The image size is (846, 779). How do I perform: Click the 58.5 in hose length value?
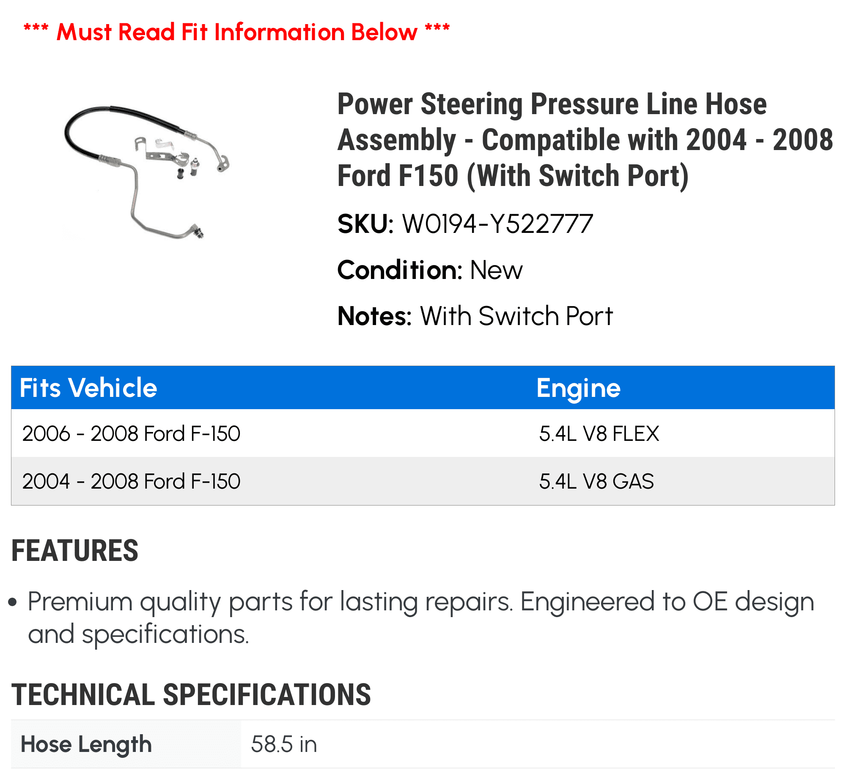[x=284, y=744]
